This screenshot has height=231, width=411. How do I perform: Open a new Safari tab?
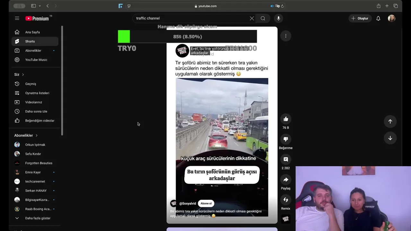coord(387,6)
